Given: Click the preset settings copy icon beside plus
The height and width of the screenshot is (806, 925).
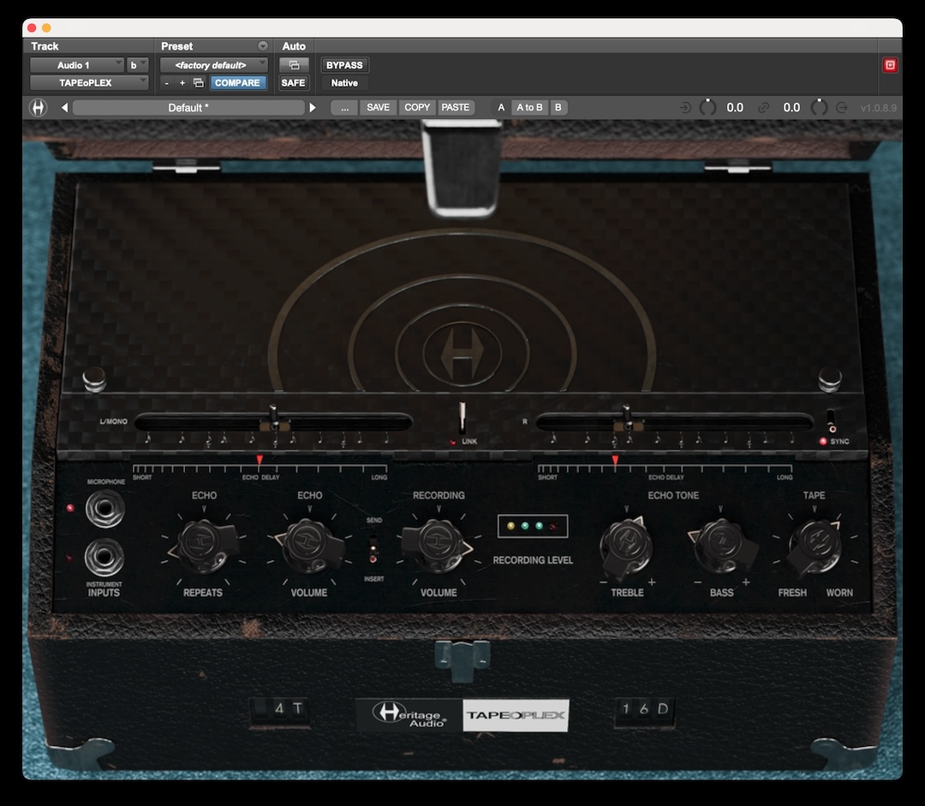Looking at the screenshot, I should pyautogui.click(x=199, y=82).
